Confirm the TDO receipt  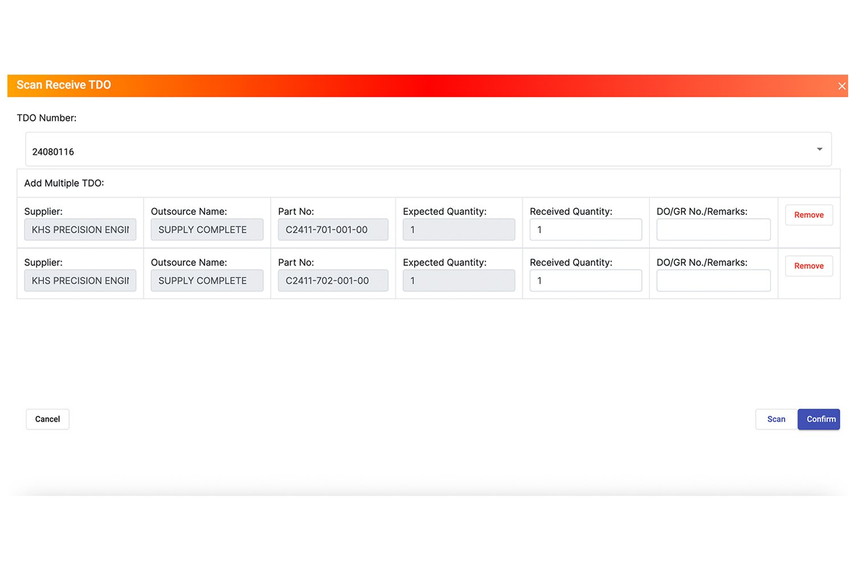point(819,419)
